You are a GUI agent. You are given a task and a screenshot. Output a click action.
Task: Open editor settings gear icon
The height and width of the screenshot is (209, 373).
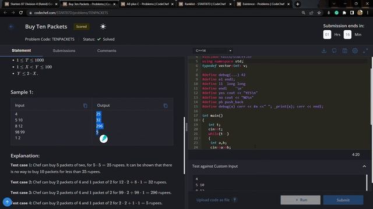355,51
